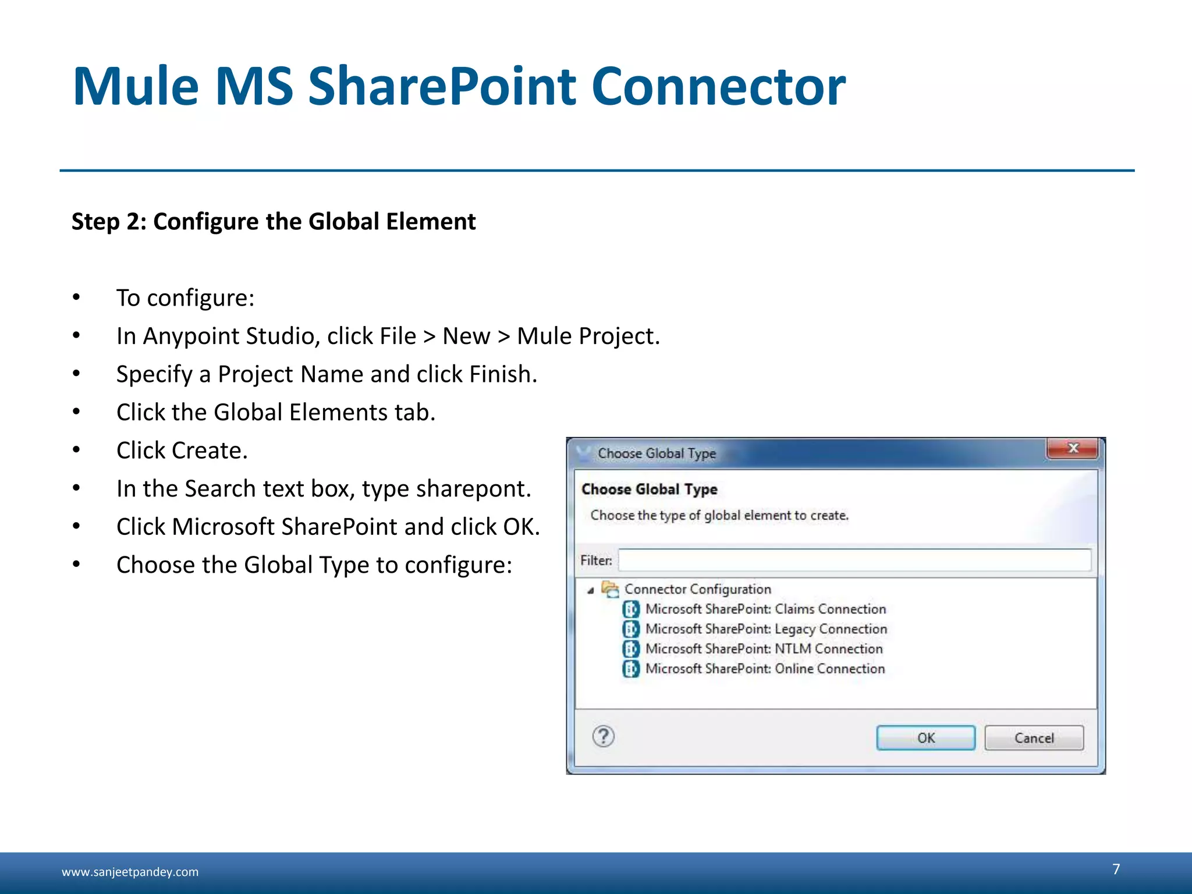This screenshot has height=894, width=1192.
Task: Select Microsoft SharePoint: Claims Connection
Action: point(765,609)
